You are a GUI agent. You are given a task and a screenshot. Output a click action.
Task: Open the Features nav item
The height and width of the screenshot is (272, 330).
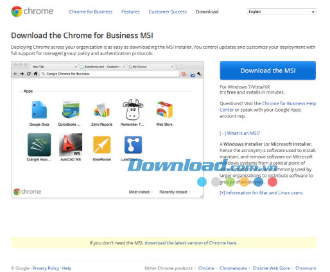[130, 12]
